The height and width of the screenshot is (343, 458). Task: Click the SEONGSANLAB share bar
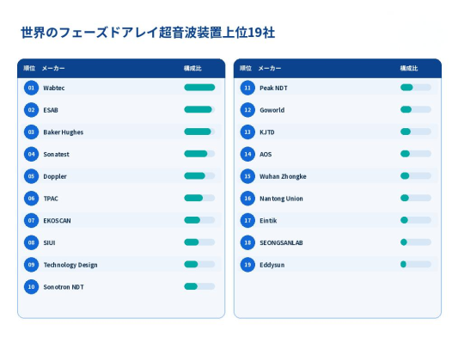coord(416,242)
